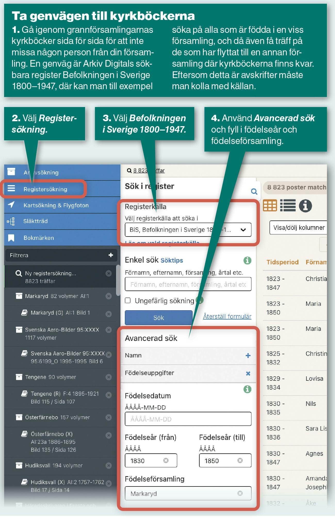335x518 pixels.
Task: Go to Släktträd in the sidebar
Action: click(62, 221)
